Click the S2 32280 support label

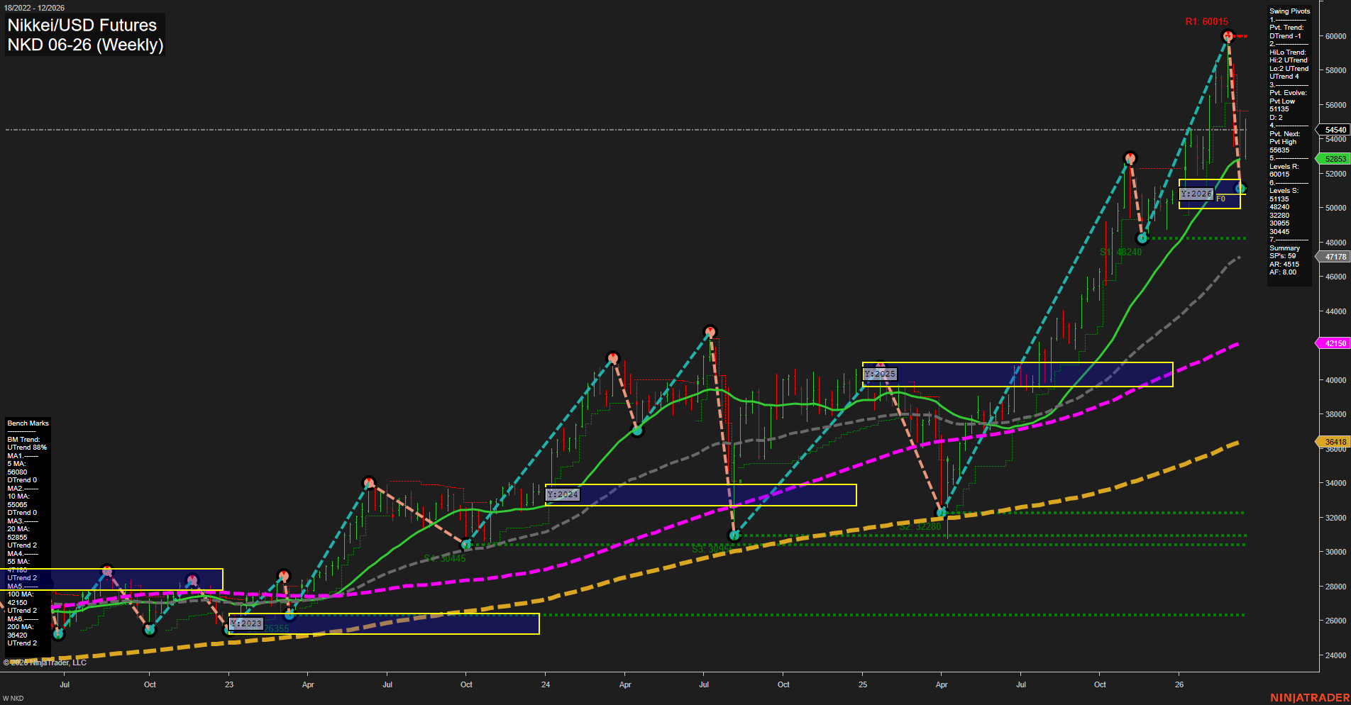[920, 526]
